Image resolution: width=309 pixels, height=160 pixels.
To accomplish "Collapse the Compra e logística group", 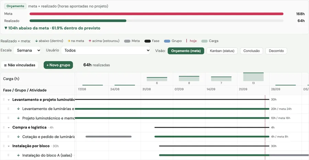I will tap(9, 128).
